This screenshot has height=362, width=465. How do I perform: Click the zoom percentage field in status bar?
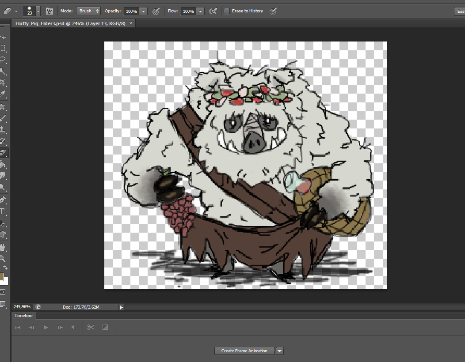click(x=22, y=307)
